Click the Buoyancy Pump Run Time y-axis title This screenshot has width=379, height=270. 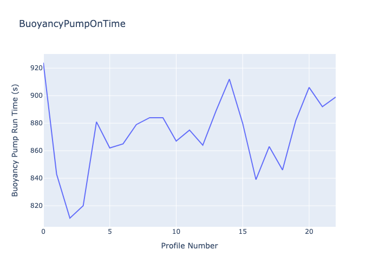pyautogui.click(x=16, y=140)
